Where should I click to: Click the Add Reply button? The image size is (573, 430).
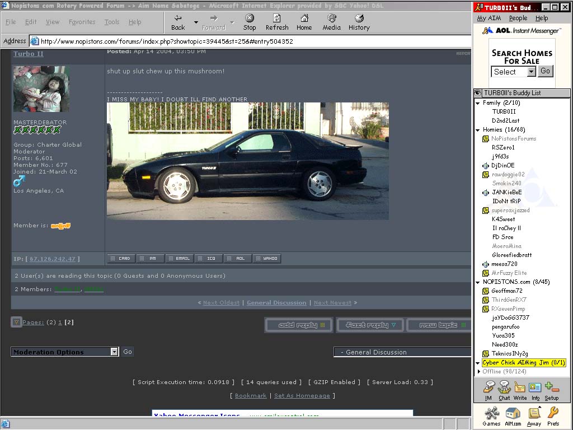[298, 325]
